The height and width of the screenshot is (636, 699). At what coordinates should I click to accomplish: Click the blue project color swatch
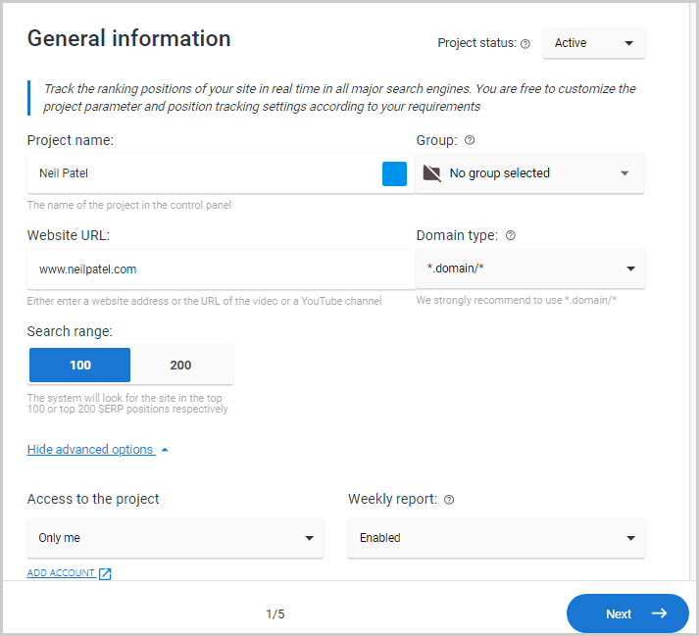[394, 173]
